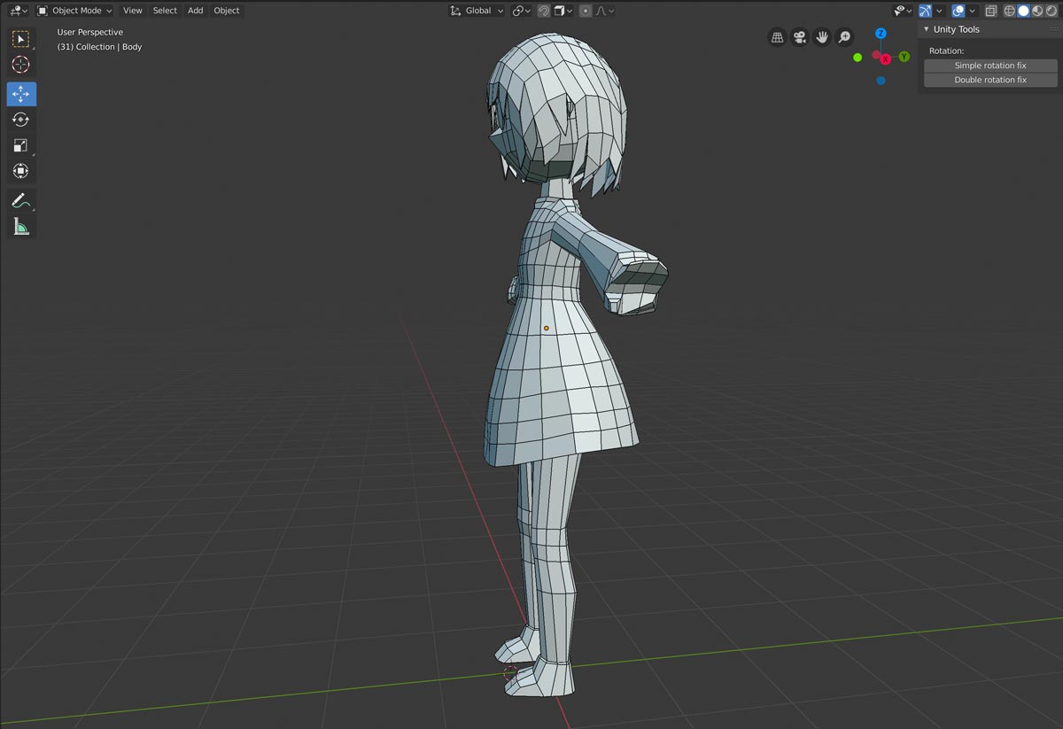Select the Cursor tool in the toolbar
The width and height of the screenshot is (1063, 729).
tap(21, 65)
